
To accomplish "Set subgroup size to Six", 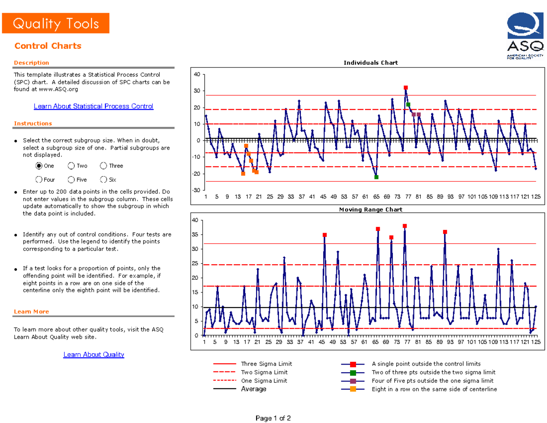I will (104, 180).
